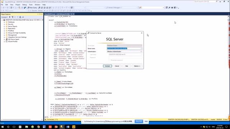Open the Server name dropdown
Image resolution: width=230 pixels, height=129 pixels.
pyautogui.click(x=141, y=48)
